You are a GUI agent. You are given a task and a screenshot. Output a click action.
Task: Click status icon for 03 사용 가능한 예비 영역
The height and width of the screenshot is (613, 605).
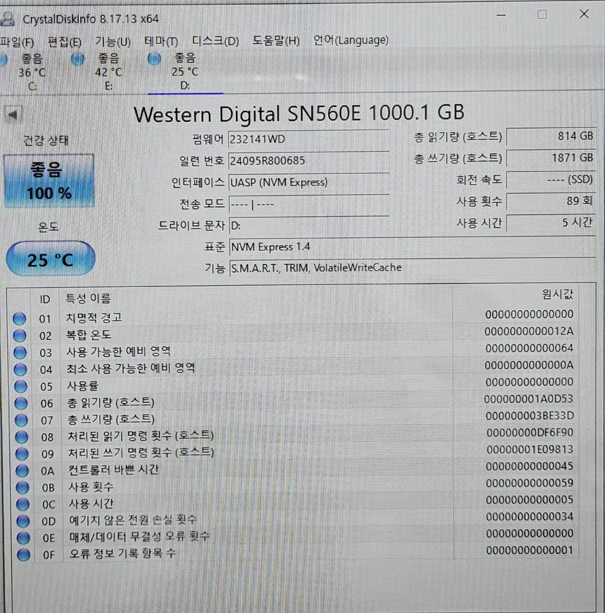tap(20, 352)
